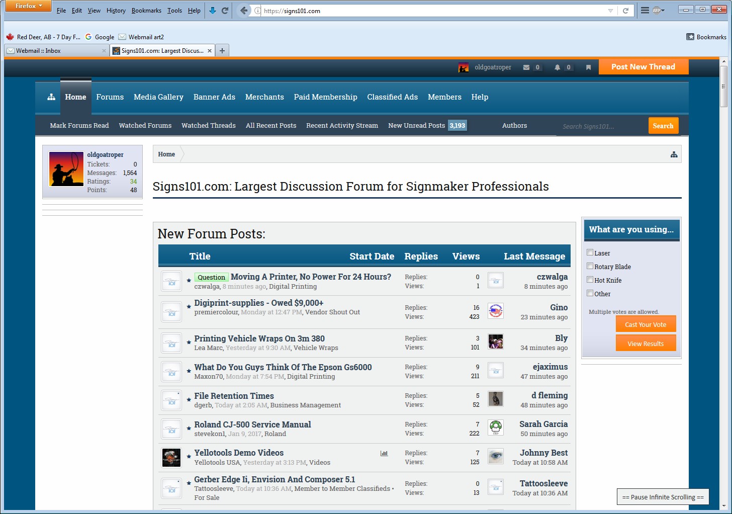Image resolution: width=732 pixels, height=514 pixels.
Task: Open the Bookmarks menu
Action: pyautogui.click(x=146, y=11)
